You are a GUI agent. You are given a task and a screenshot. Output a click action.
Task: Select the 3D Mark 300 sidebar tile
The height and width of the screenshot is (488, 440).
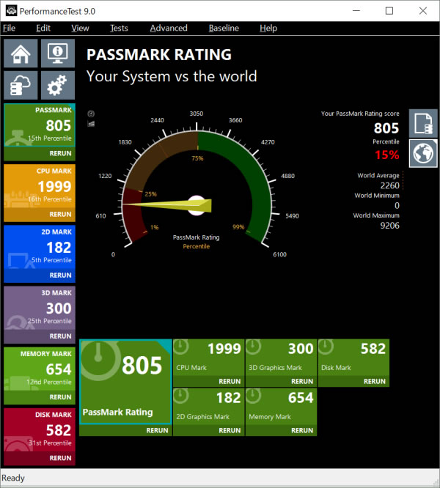click(40, 308)
